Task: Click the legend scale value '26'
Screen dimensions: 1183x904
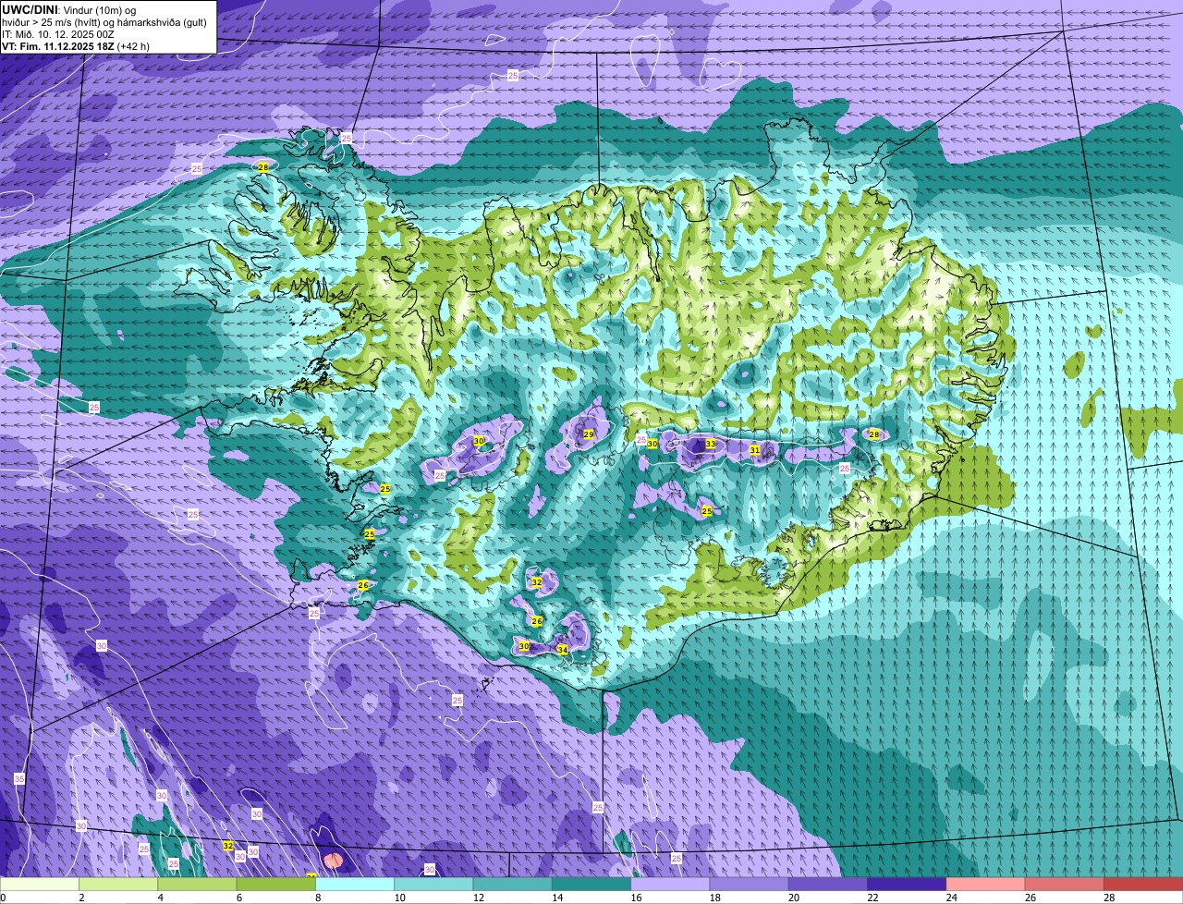Action: pyautogui.click(x=1030, y=898)
